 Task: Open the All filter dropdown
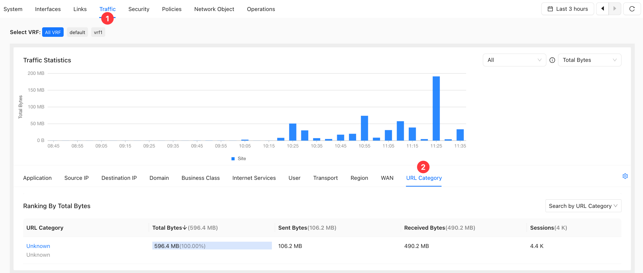[514, 60]
